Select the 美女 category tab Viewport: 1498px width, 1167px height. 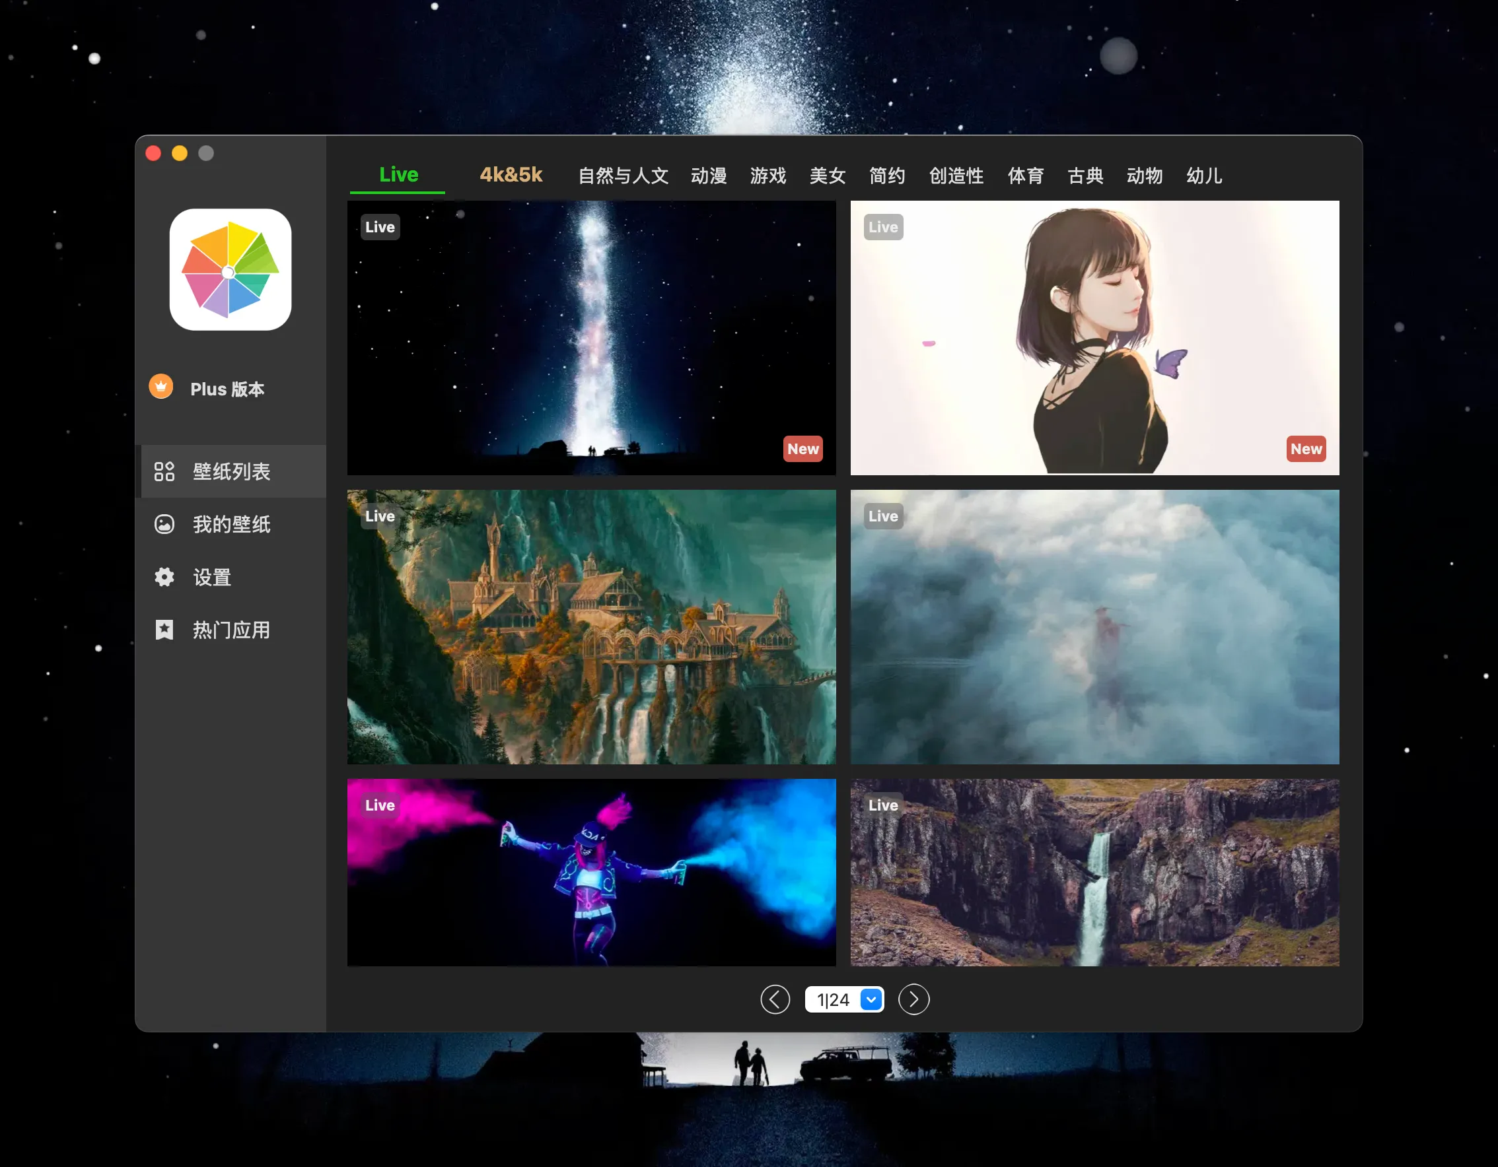click(827, 176)
